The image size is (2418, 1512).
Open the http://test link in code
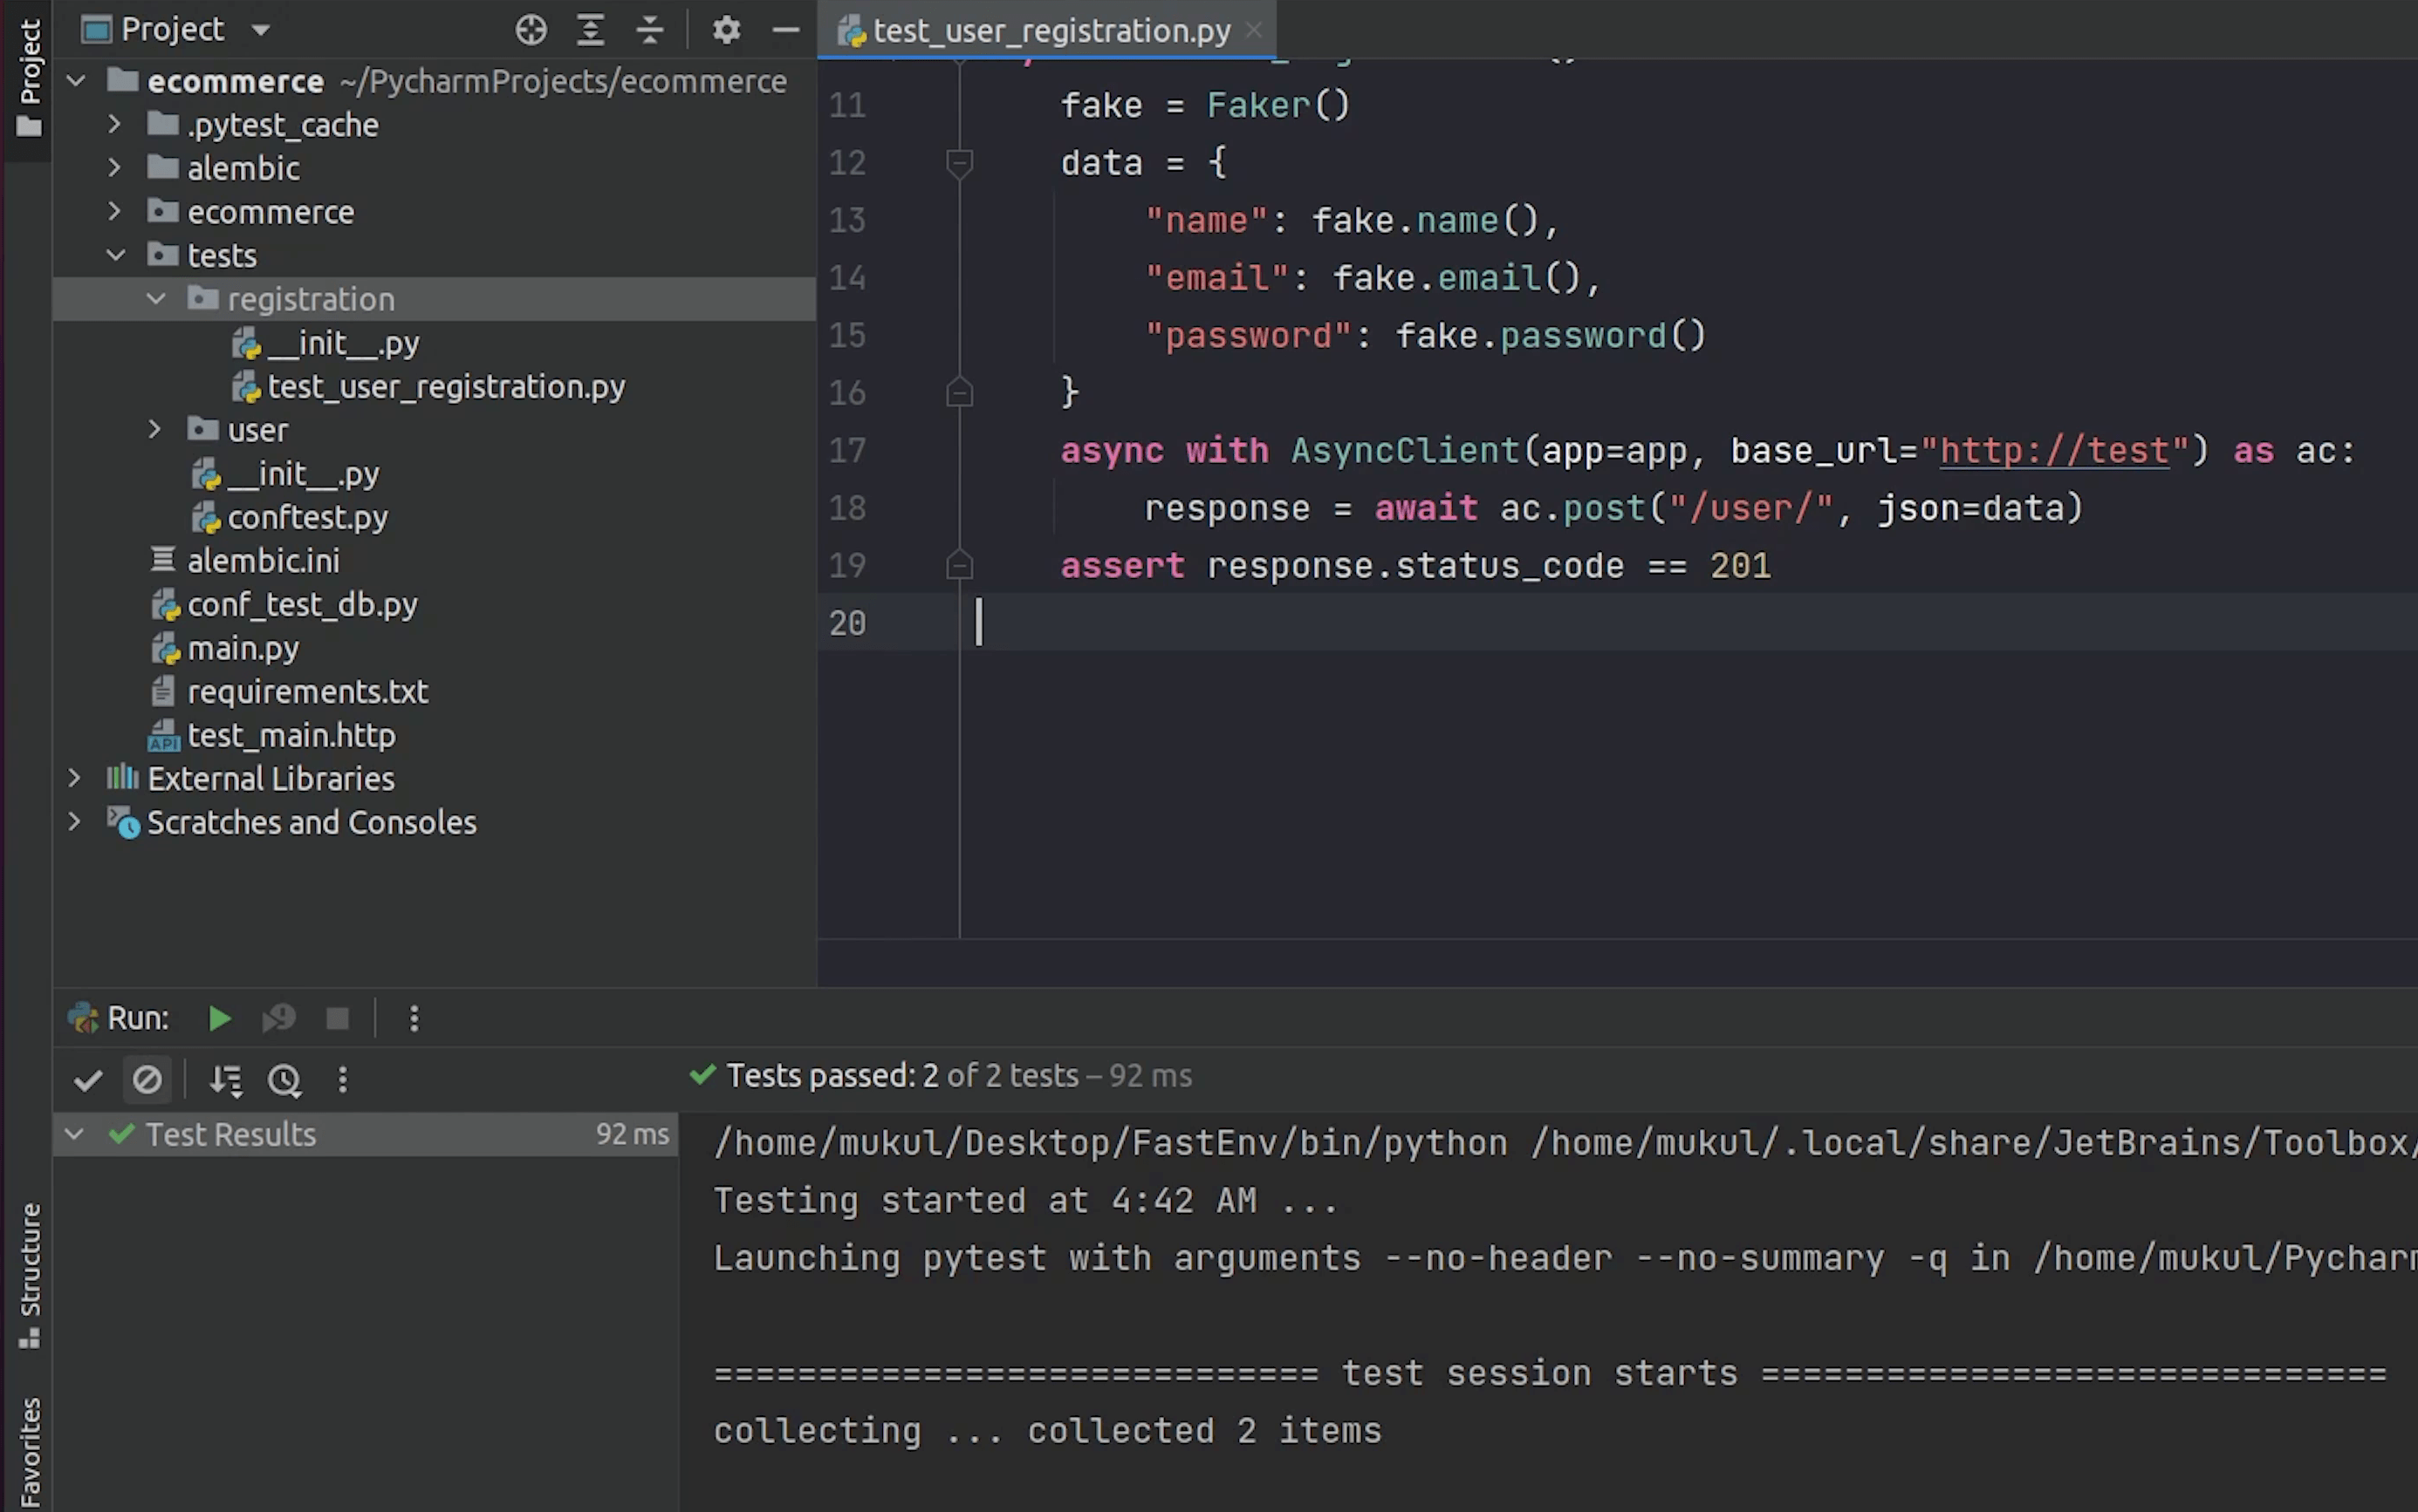(2054, 451)
